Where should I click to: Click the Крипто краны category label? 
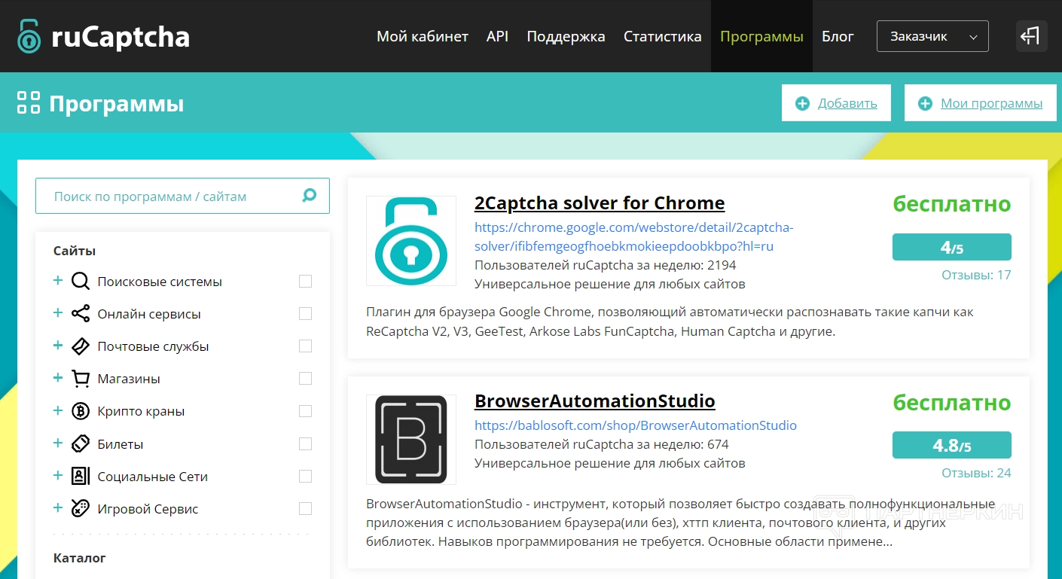141,411
